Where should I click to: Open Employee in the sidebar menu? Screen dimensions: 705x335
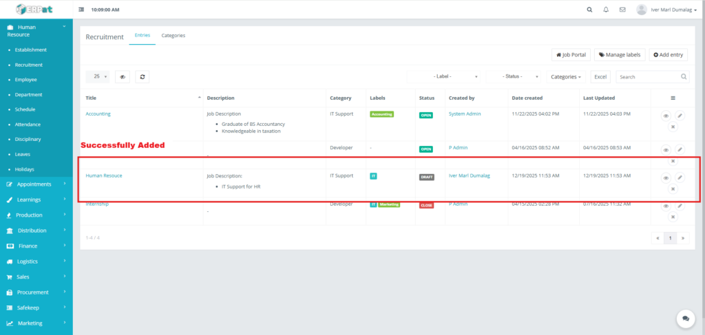coord(27,80)
